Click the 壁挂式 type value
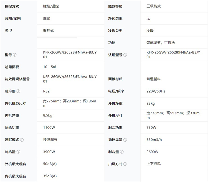 point(49,30)
